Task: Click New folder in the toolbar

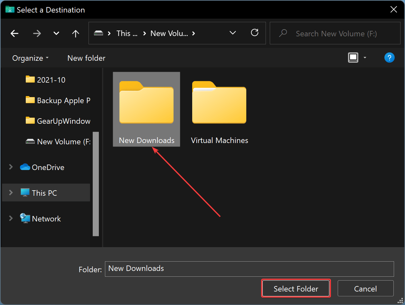Action: 86,58
